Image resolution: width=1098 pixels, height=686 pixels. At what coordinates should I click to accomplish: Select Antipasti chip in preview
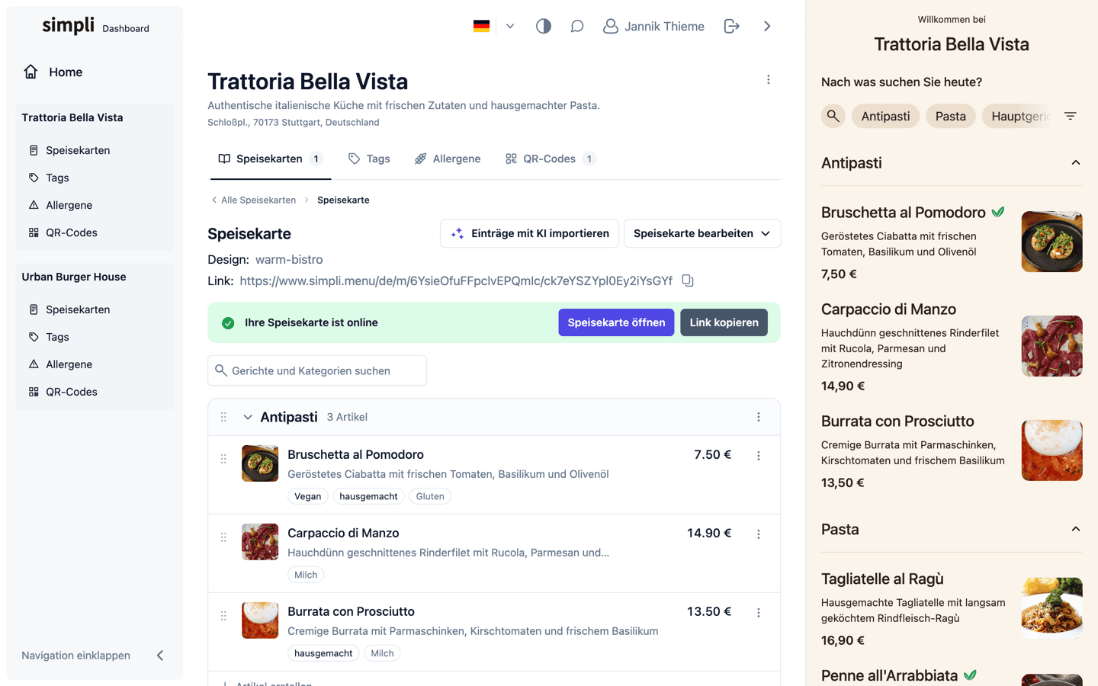point(885,116)
